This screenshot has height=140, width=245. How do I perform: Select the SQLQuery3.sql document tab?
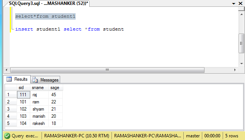pos(48,3)
